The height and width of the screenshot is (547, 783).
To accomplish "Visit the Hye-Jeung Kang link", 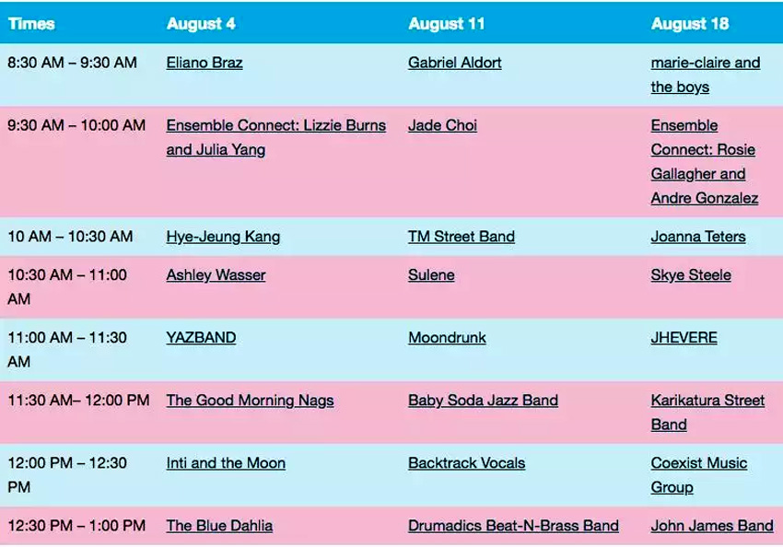I will coord(223,237).
